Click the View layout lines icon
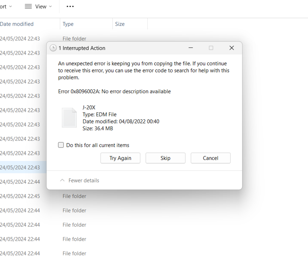The height and width of the screenshot is (264, 308). click(x=29, y=6)
